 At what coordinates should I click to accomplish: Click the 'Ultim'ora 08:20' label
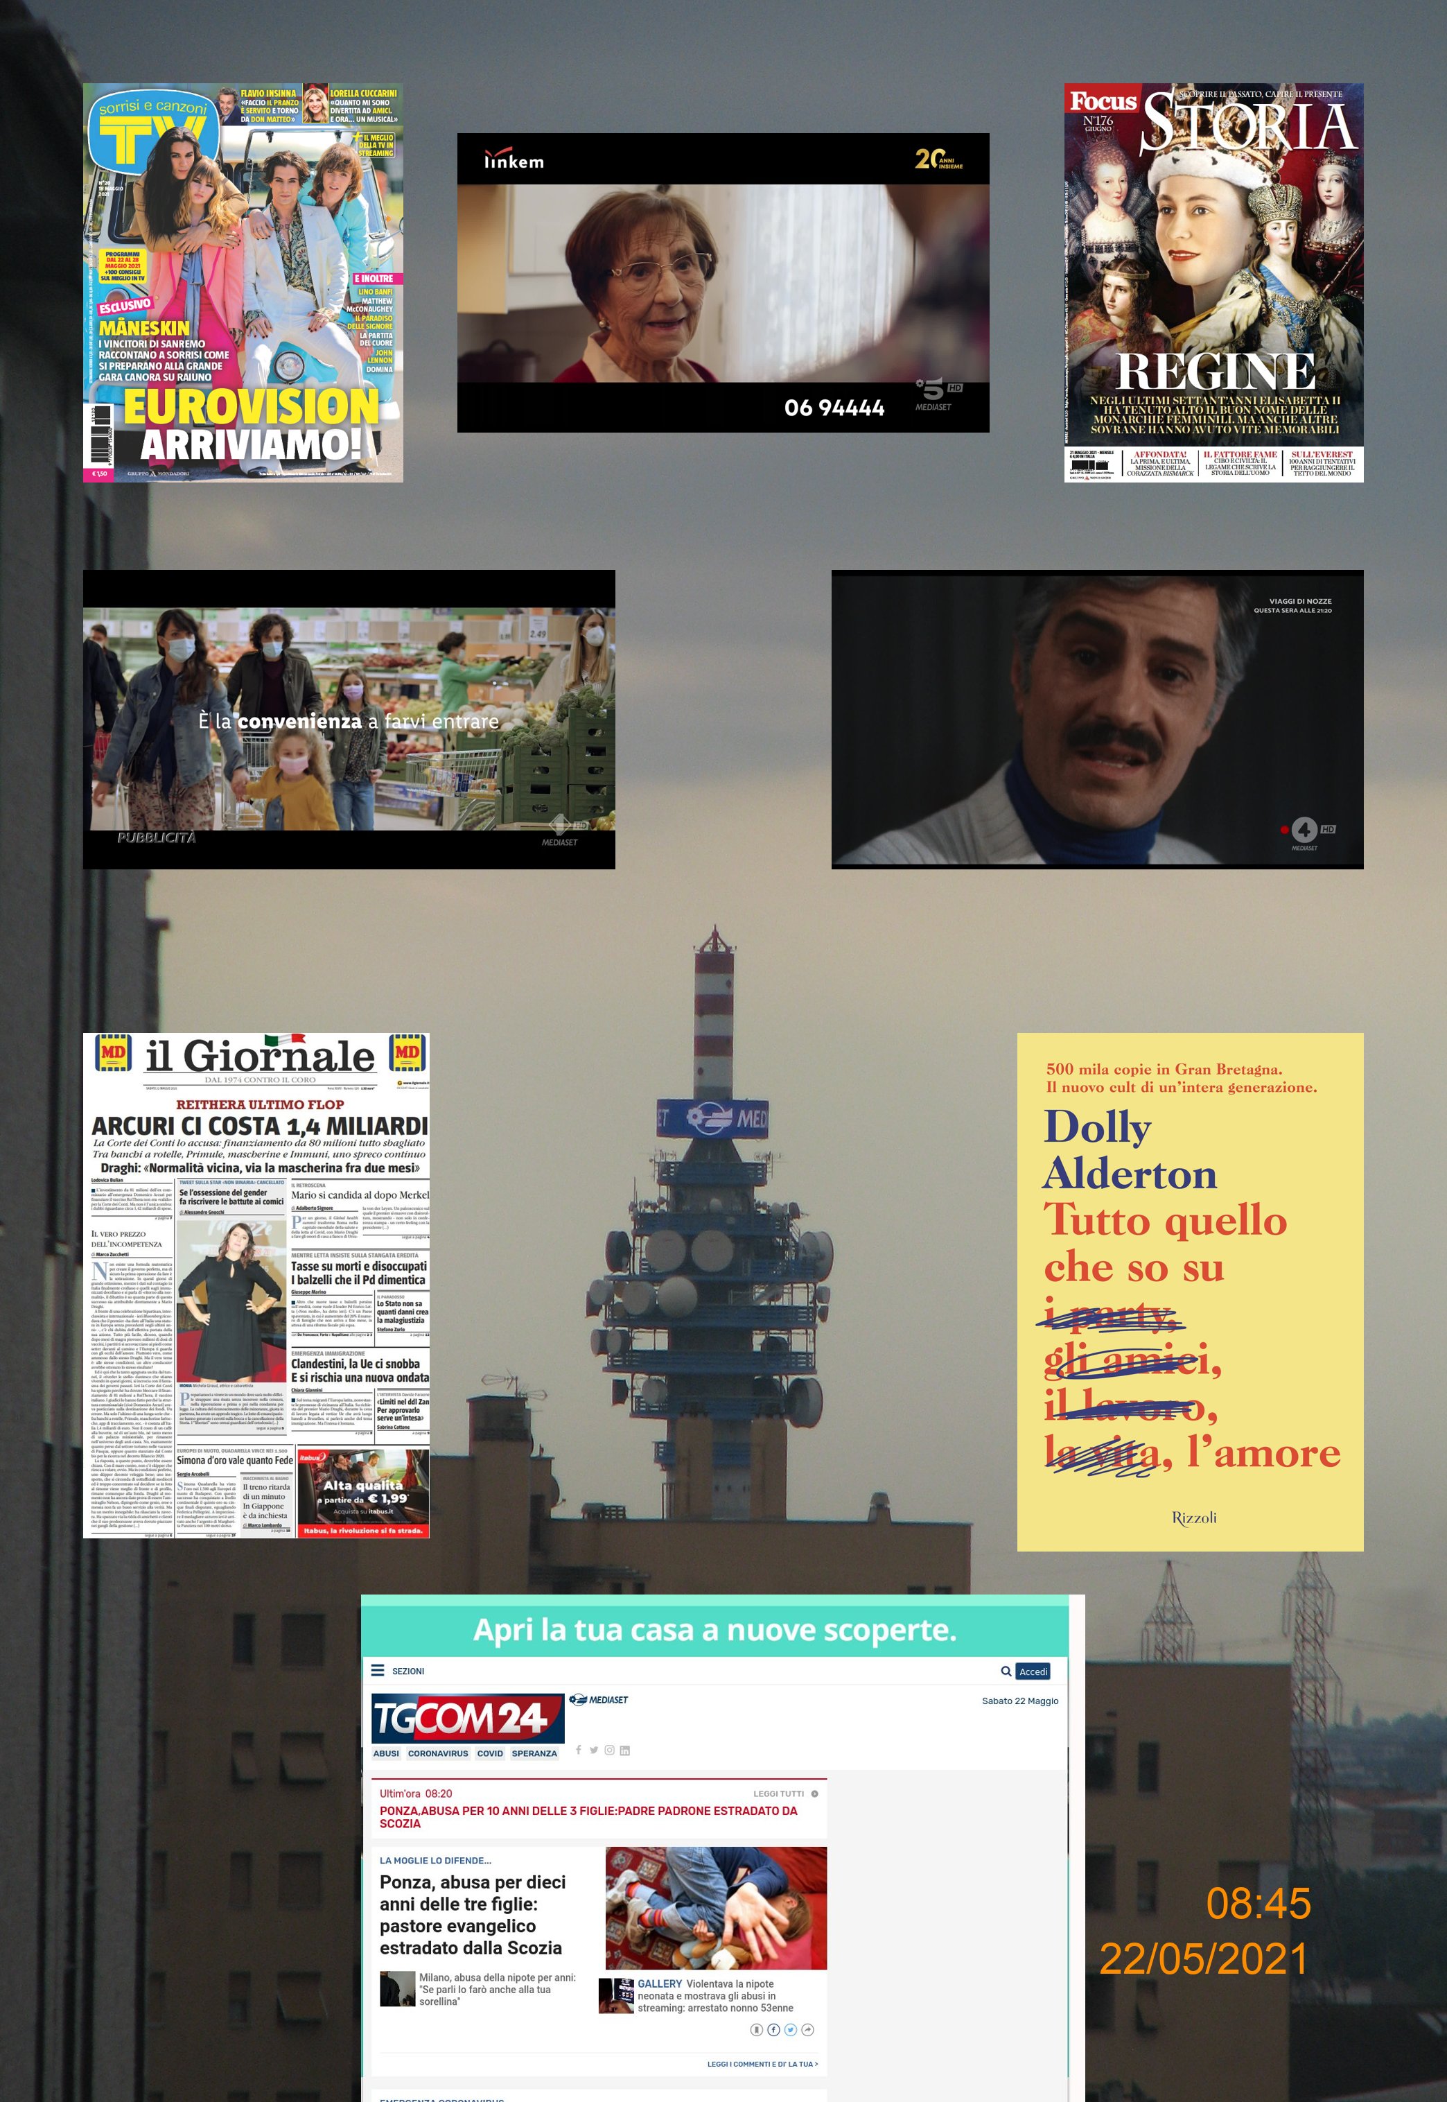click(x=415, y=1793)
